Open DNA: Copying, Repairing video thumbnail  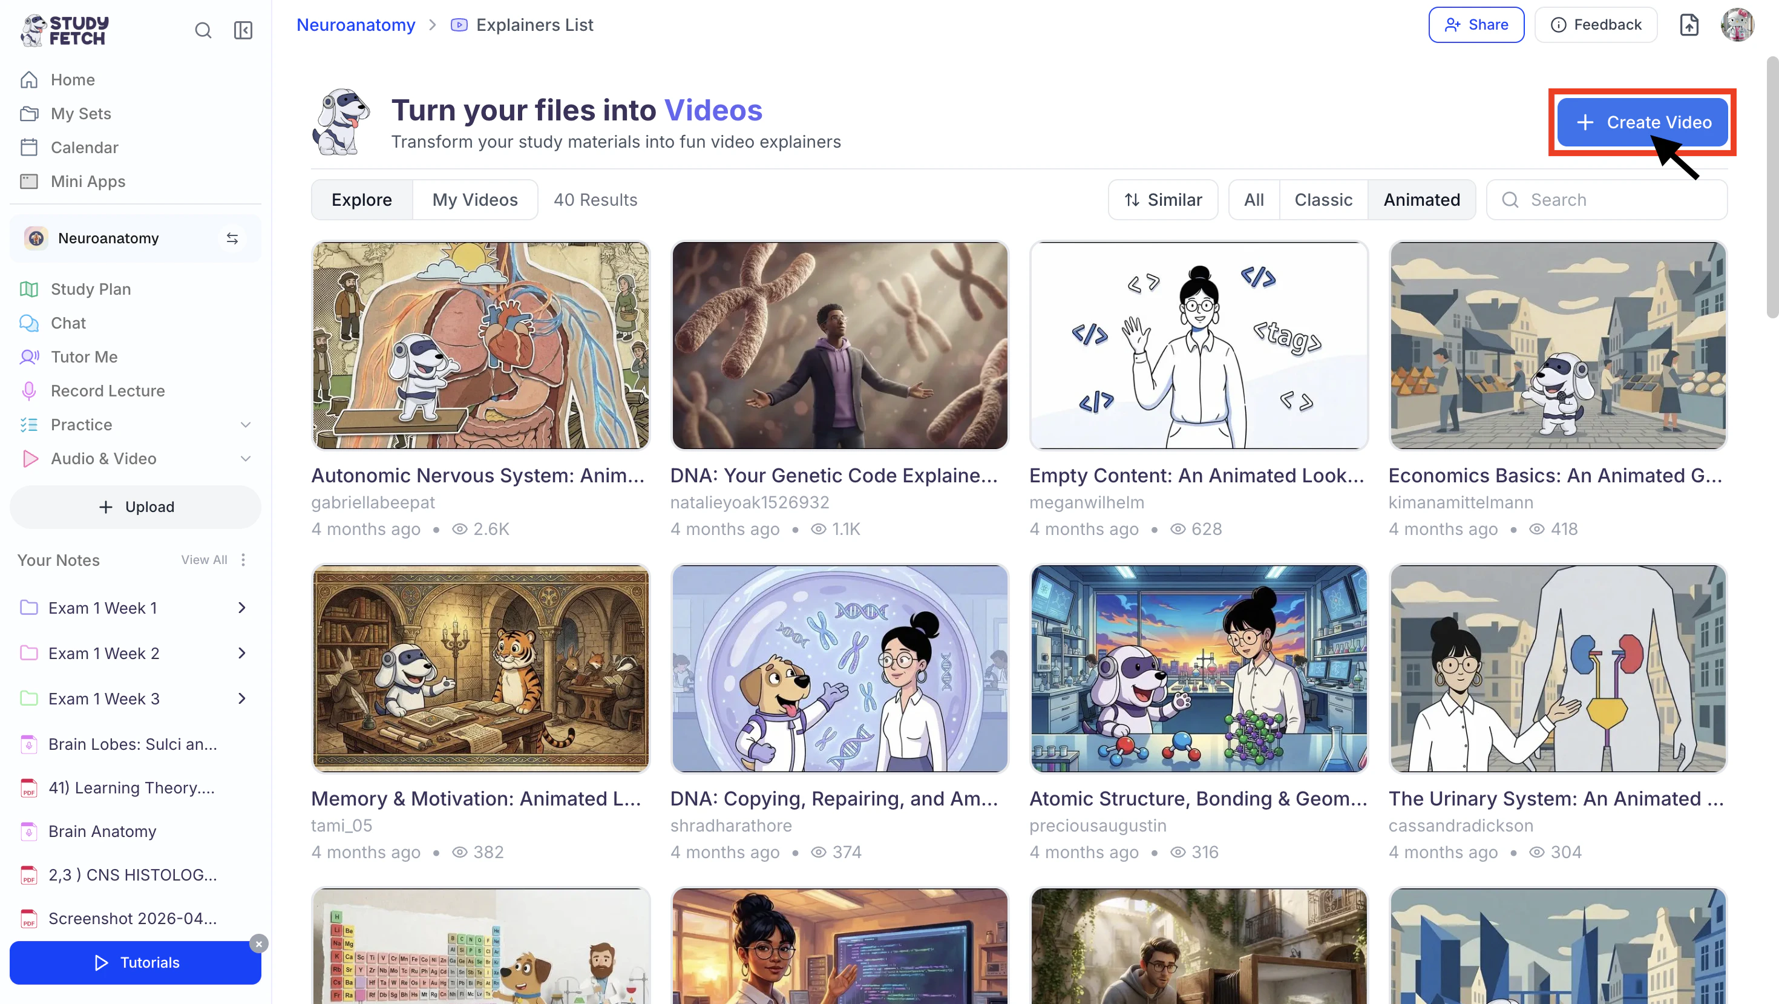(840, 668)
